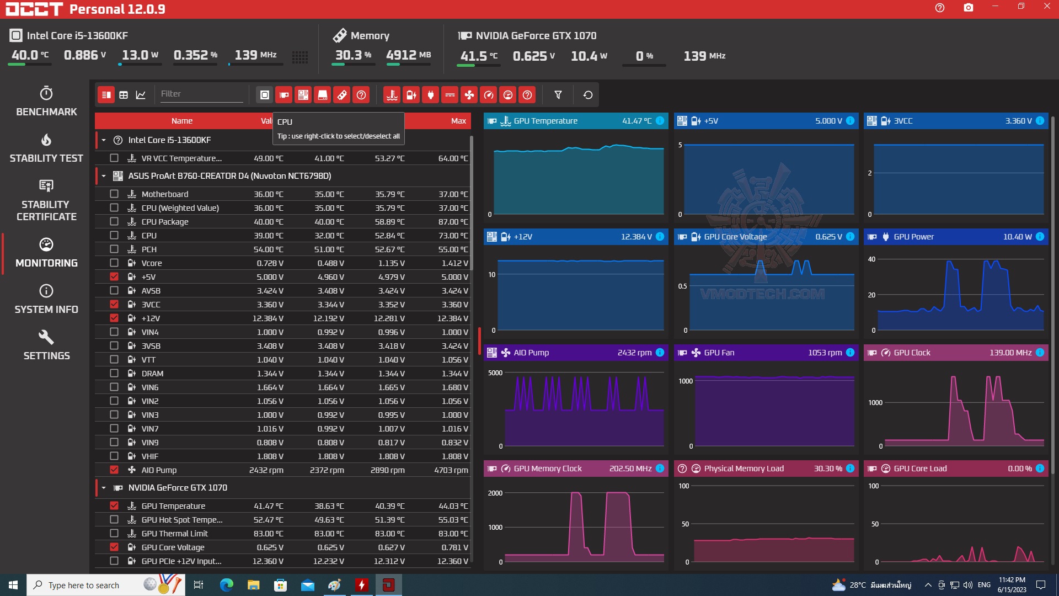Collapse the NVIDIA GeForce GTX 1070 group

tap(104, 488)
